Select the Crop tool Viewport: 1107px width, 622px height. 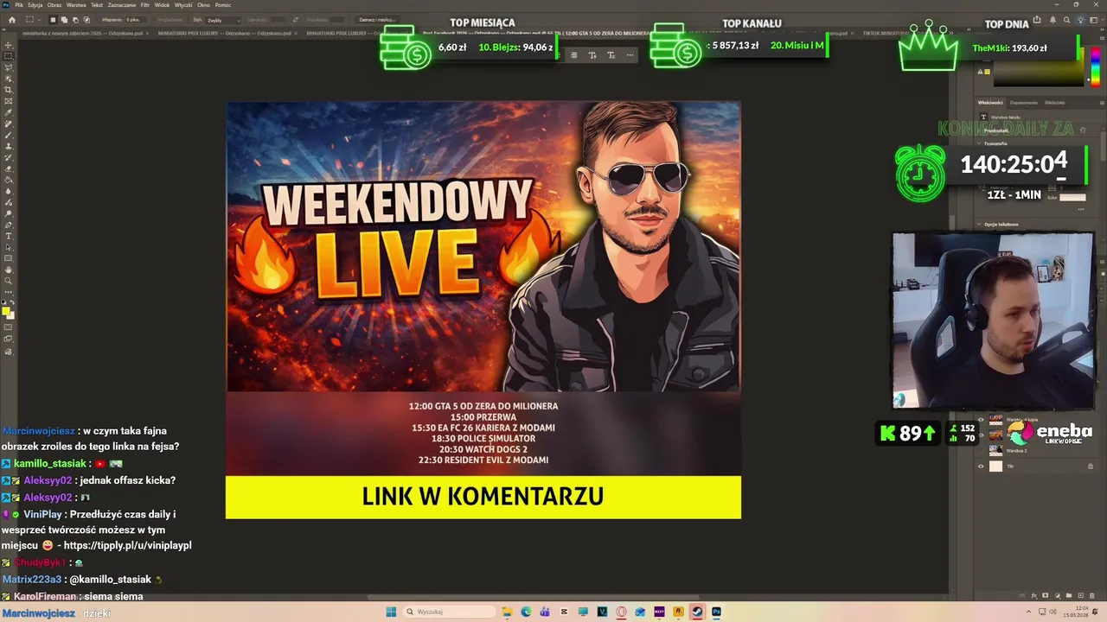click(9, 90)
